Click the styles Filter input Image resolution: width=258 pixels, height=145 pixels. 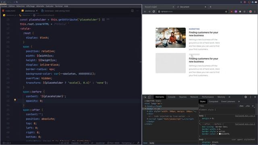click(x=218, y=106)
